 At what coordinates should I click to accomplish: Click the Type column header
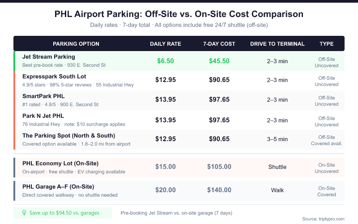327,44
